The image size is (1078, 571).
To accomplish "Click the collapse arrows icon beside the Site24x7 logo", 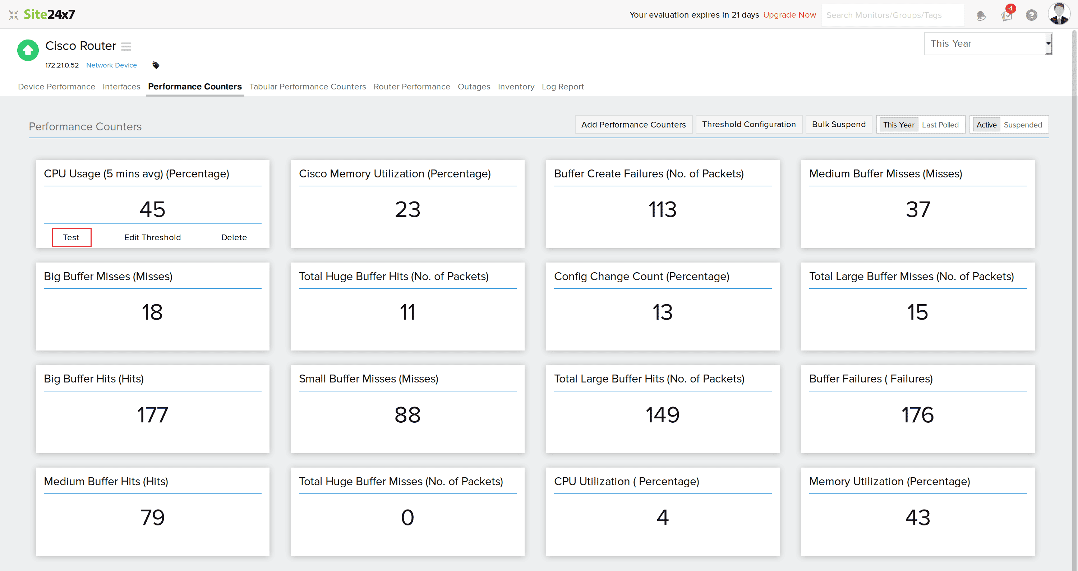I will pos(13,15).
